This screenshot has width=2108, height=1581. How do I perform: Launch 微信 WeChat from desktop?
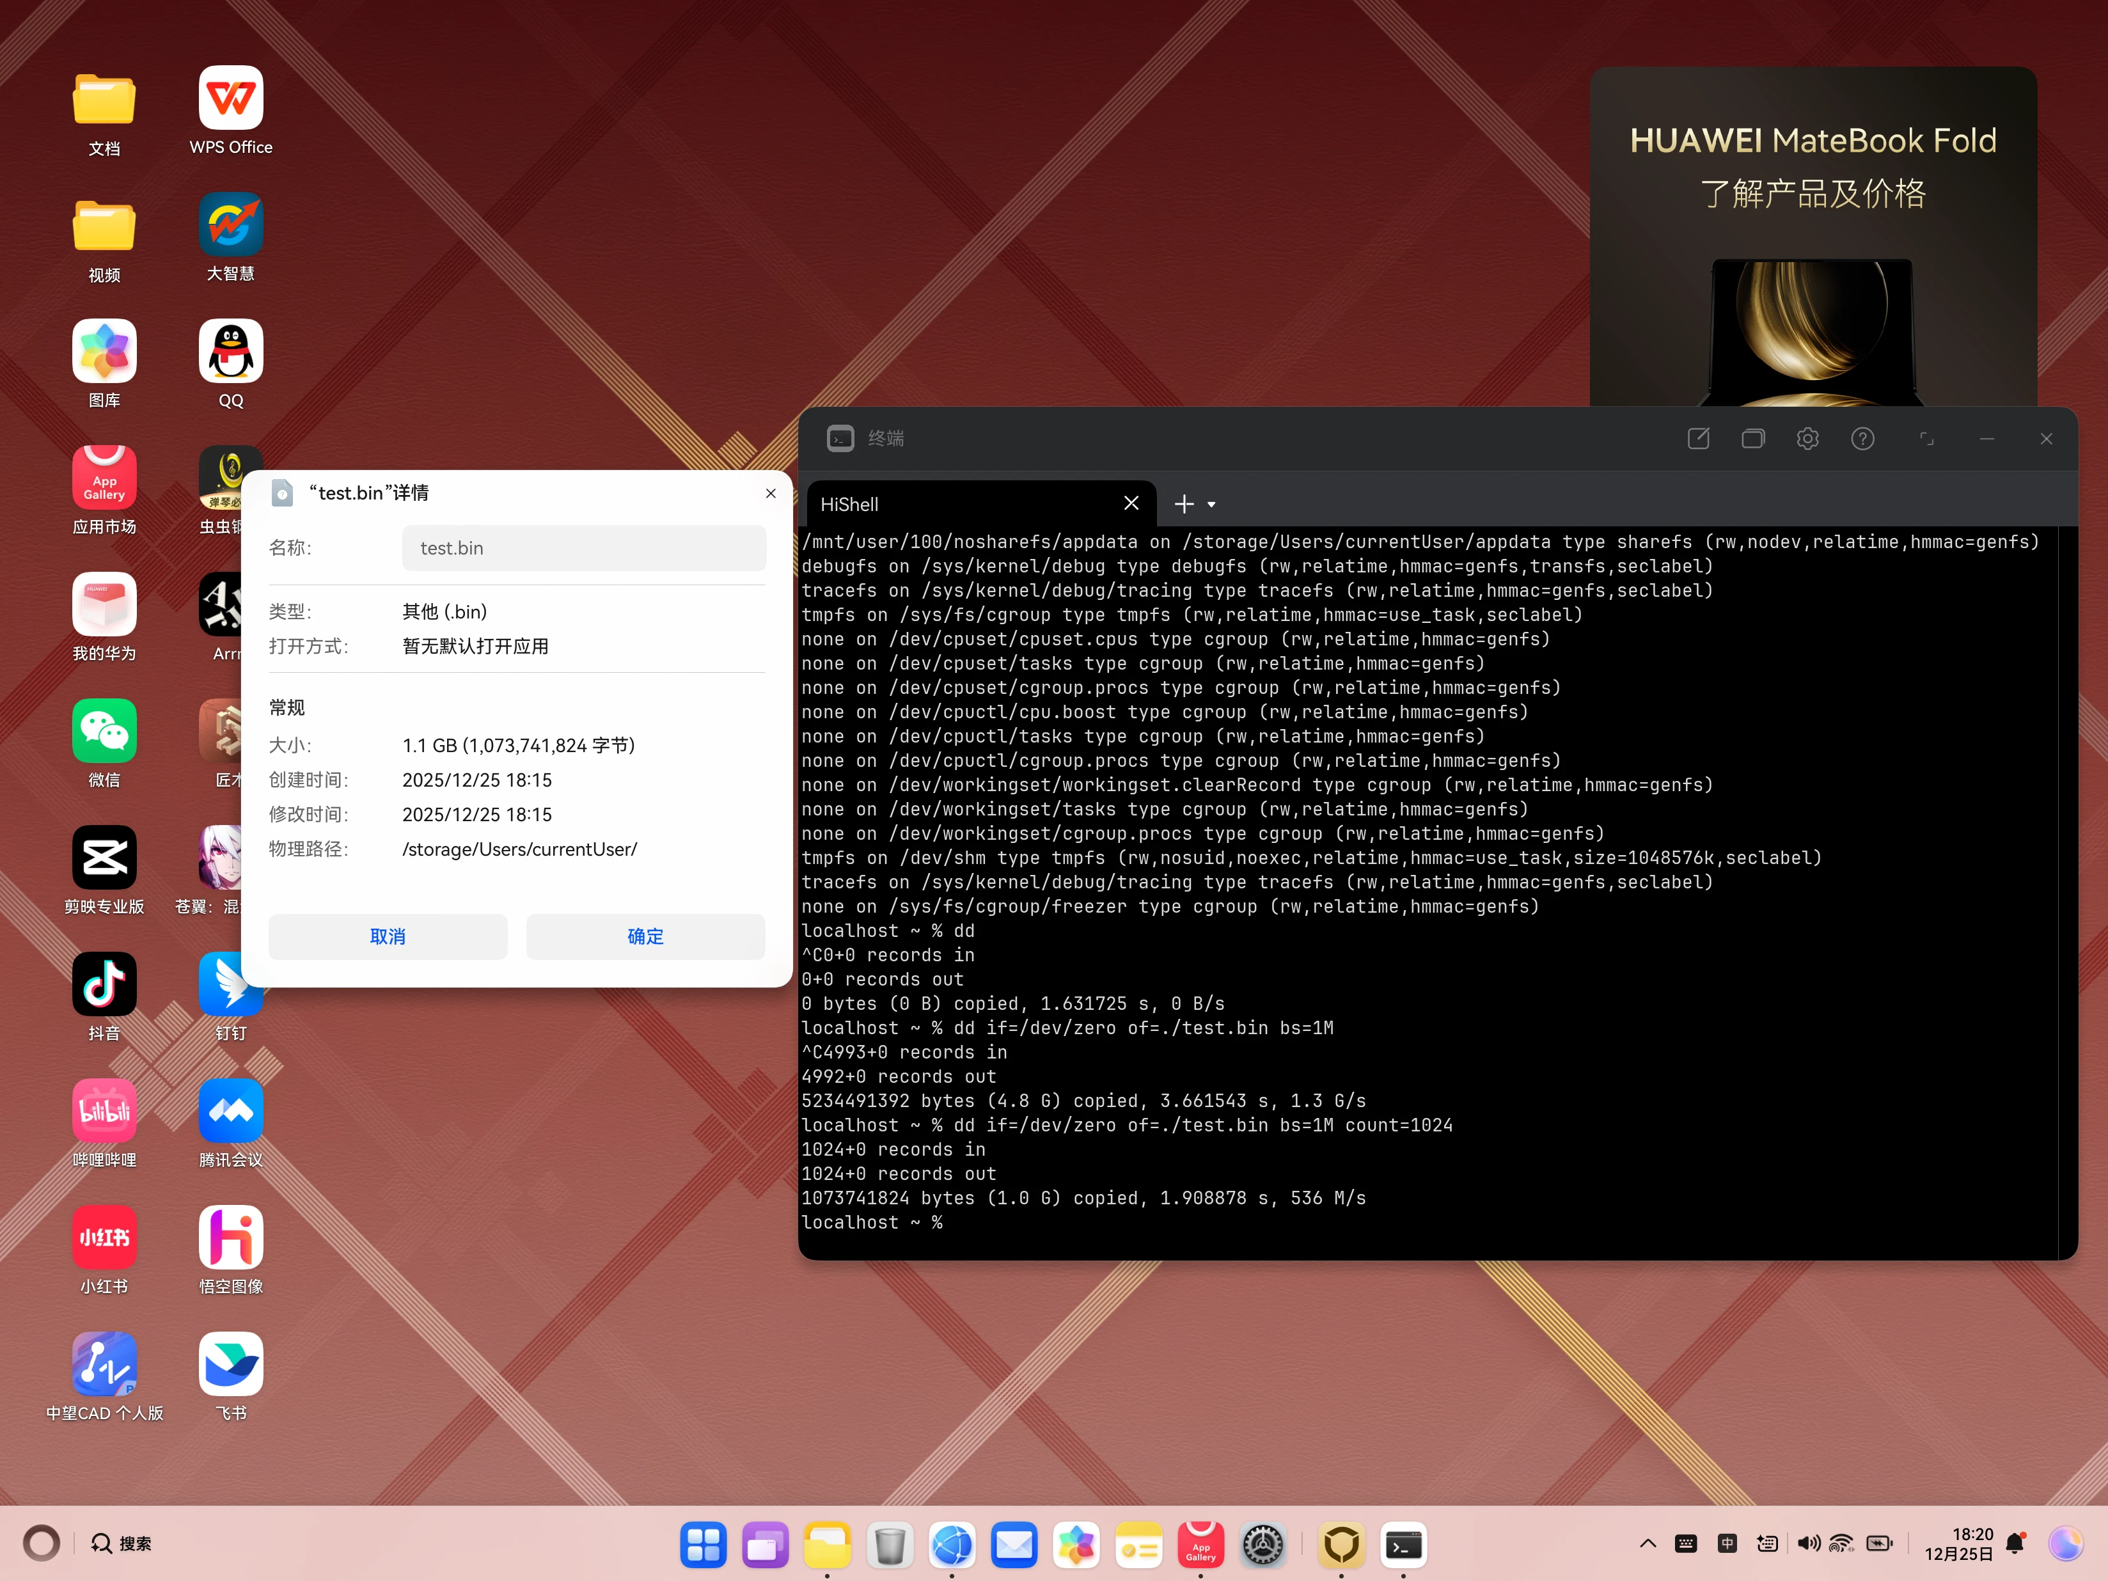point(104,732)
